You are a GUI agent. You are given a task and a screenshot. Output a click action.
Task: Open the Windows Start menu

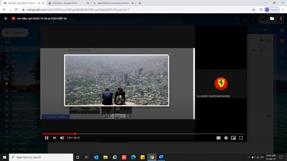click(4, 157)
